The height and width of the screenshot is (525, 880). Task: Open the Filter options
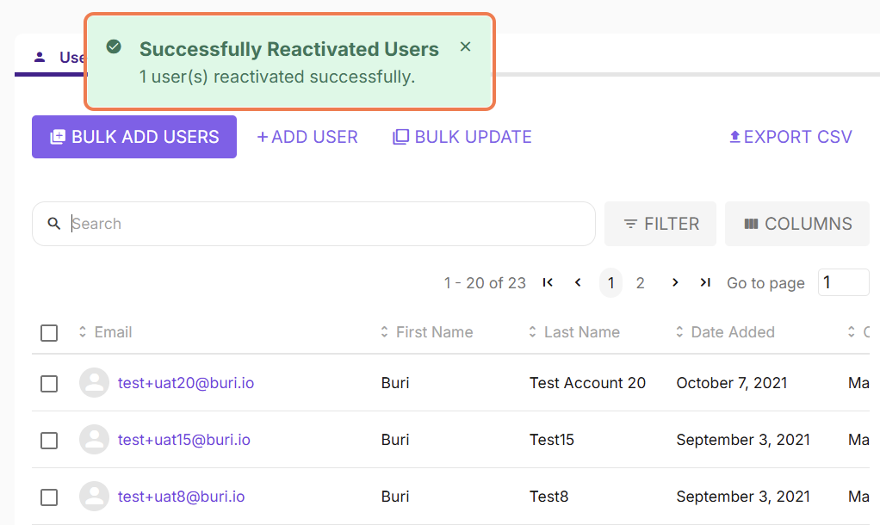660,224
